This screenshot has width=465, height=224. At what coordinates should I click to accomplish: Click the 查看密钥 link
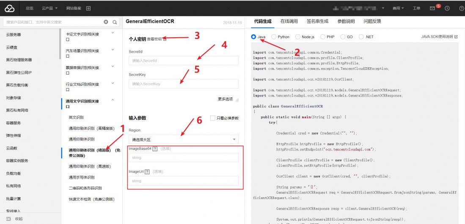pyautogui.click(x=154, y=39)
